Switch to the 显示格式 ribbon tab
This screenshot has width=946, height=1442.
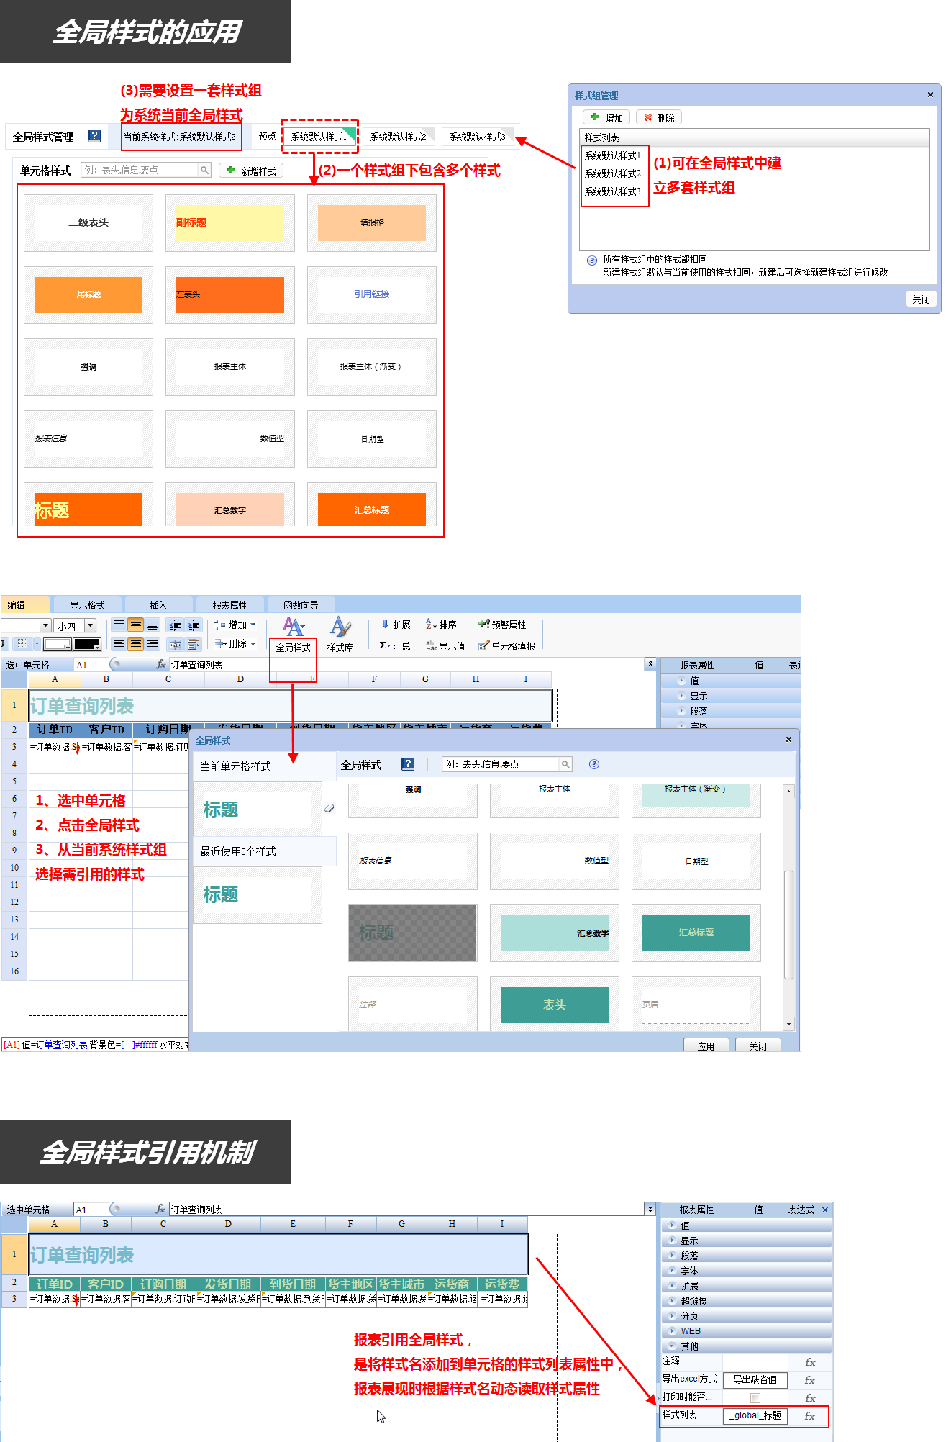[87, 605]
